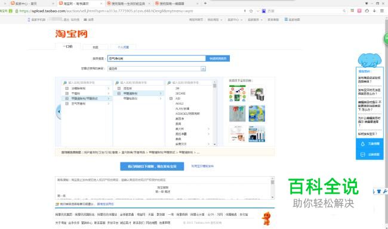Click the extension icon left of the pink one
Image resolution: width=388 pixels, height=229 pixels.
pyautogui.click(x=352, y=11)
